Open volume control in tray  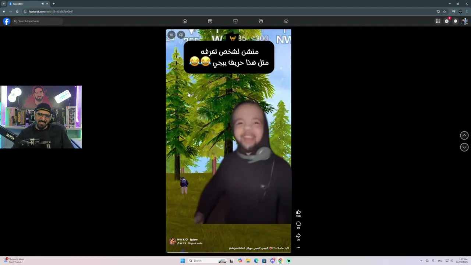pos(451,261)
